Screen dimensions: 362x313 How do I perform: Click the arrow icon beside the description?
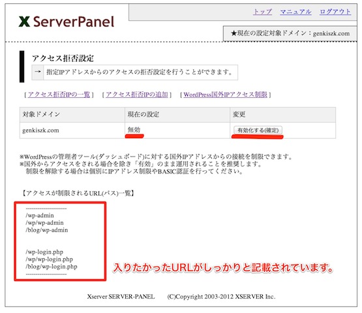(38, 72)
